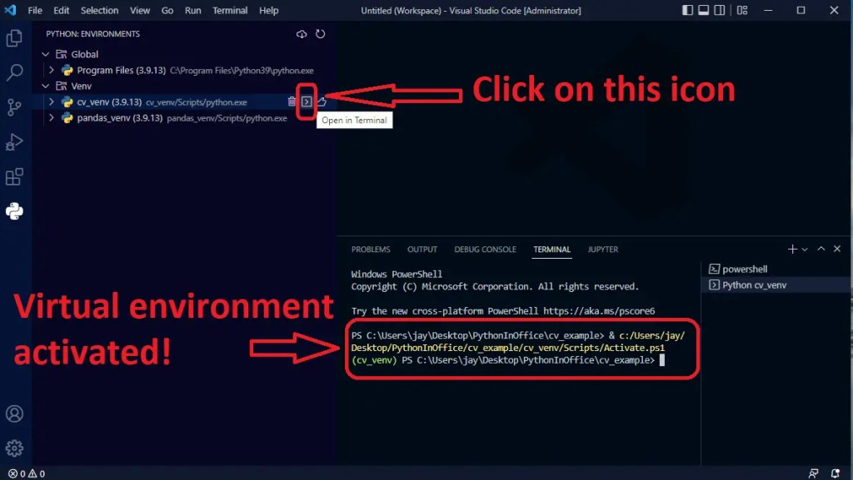Viewport: 853px width, 480px height.
Task: Select the Python activity bar icon
Action: (15, 211)
